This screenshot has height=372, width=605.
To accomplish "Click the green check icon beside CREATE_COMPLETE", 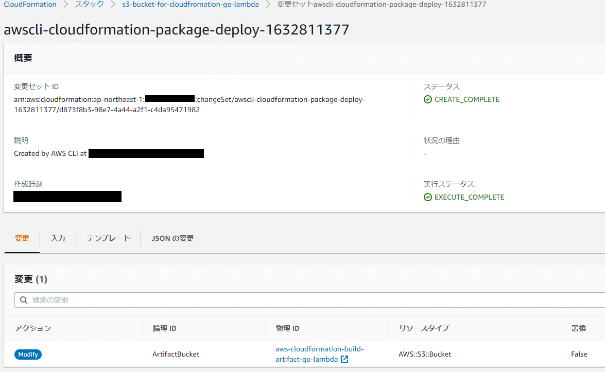I will 427,99.
